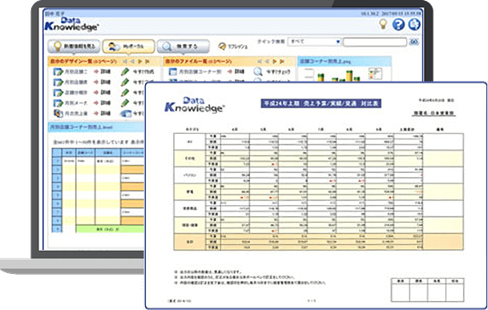
Task: Go to next page of file list
Action: coord(275,62)
